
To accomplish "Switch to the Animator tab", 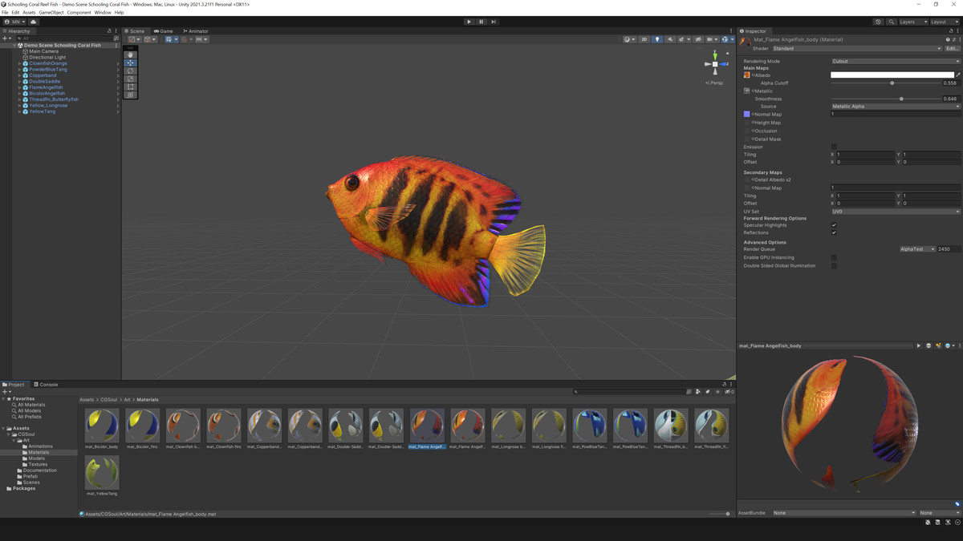I will point(195,31).
